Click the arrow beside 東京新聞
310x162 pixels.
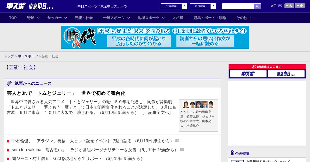[213, 6]
